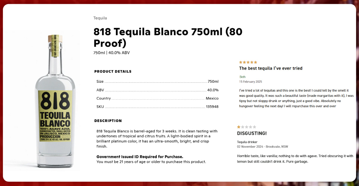The image size is (359, 186).
Task: Open the DISGUSTING! review title
Action: [252, 133]
